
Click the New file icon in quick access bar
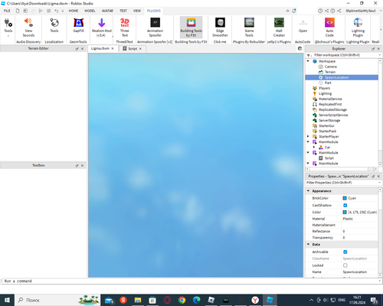coord(18,11)
